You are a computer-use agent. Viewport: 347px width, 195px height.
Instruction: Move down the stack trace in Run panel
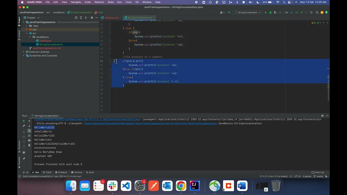[29, 126]
